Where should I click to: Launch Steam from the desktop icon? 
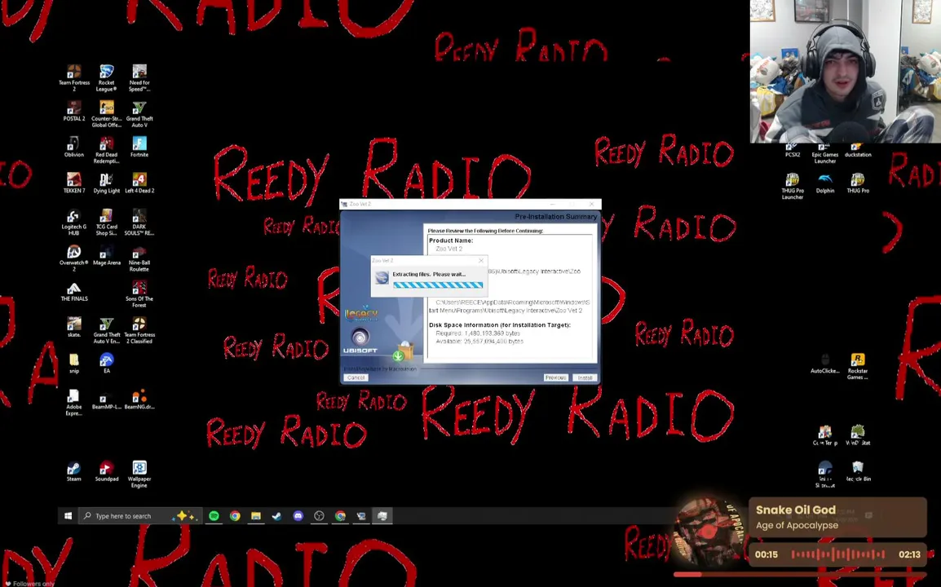coord(74,471)
